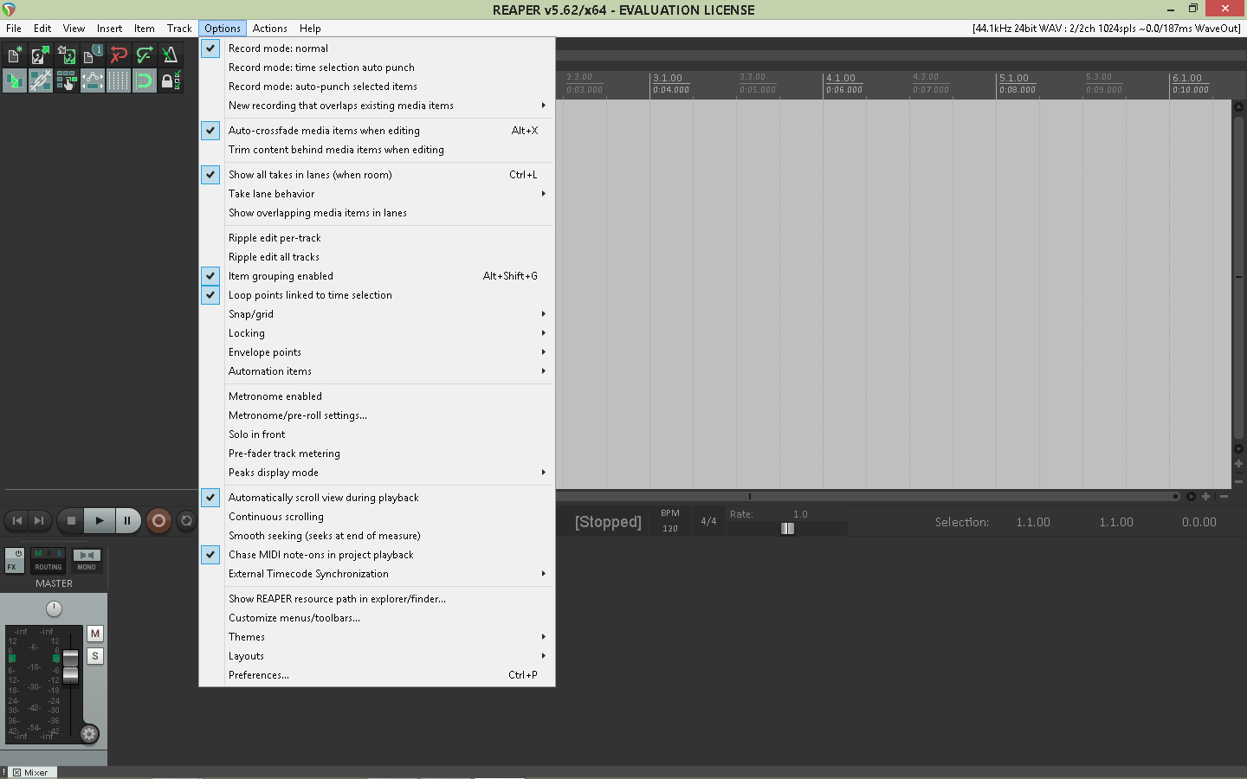Viewport: 1247px width, 779px height.
Task: Click the Save Project disk icon
Action: pos(67,55)
